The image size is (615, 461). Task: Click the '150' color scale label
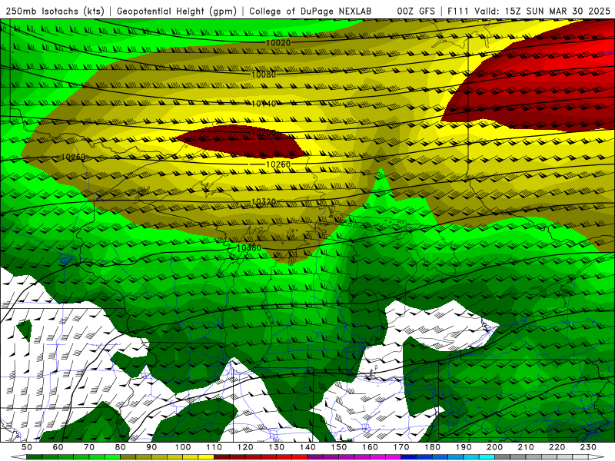click(339, 447)
